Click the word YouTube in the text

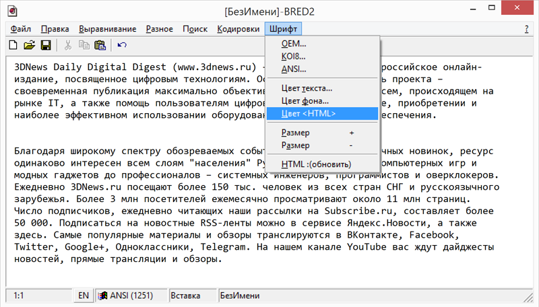click(x=367, y=247)
